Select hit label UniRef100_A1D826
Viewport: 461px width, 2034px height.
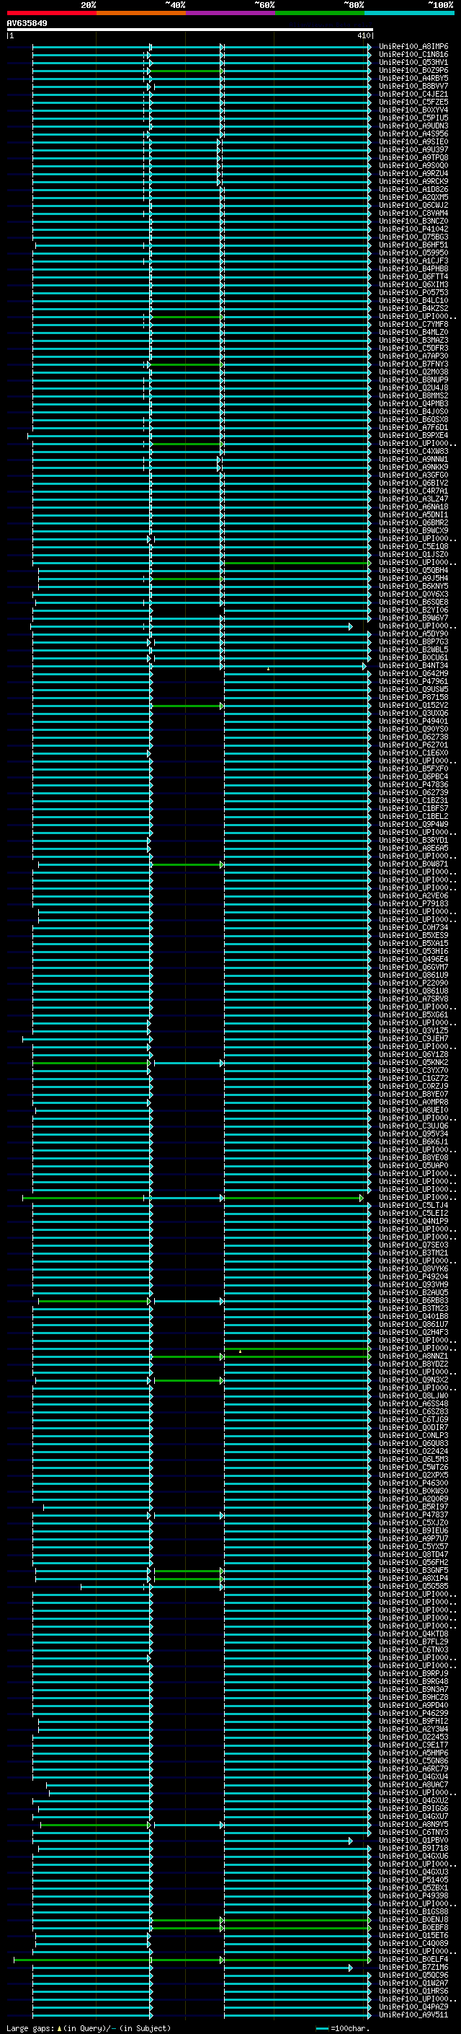pyautogui.click(x=413, y=190)
